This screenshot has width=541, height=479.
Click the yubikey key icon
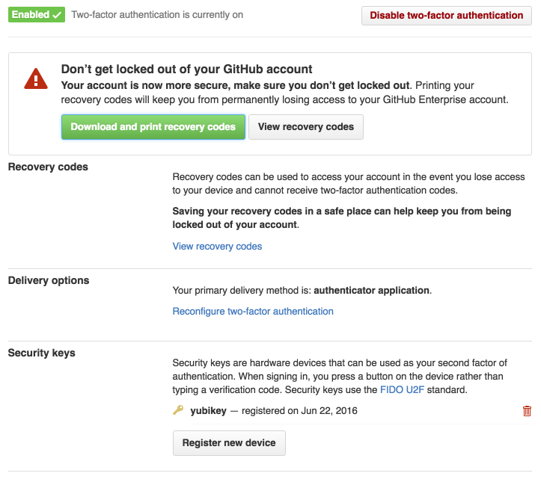coord(178,410)
